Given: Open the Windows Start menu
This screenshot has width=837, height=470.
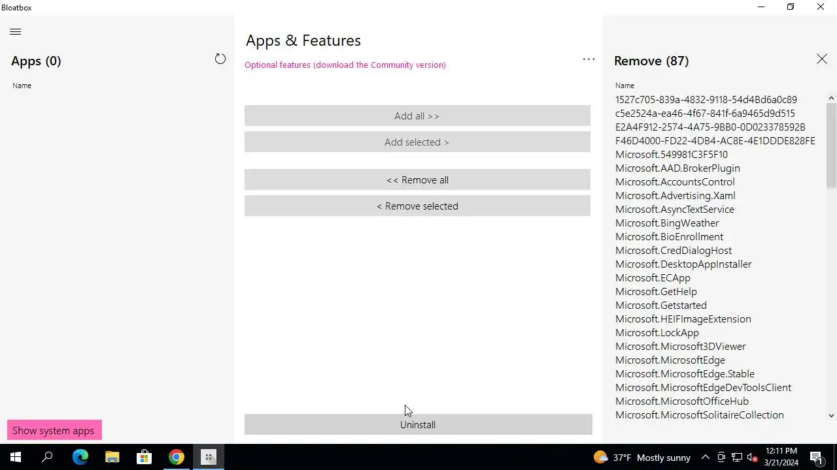Looking at the screenshot, I should point(16,457).
